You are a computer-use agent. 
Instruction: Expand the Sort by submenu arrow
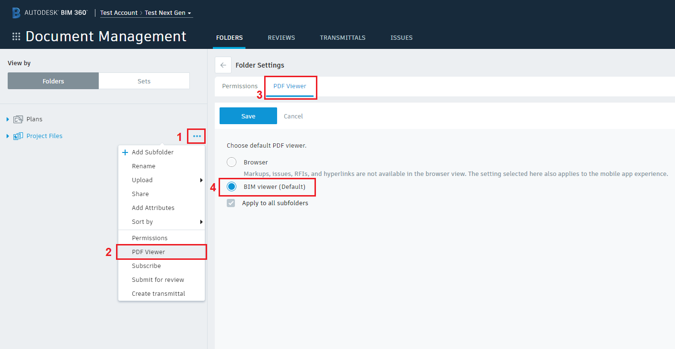201,222
